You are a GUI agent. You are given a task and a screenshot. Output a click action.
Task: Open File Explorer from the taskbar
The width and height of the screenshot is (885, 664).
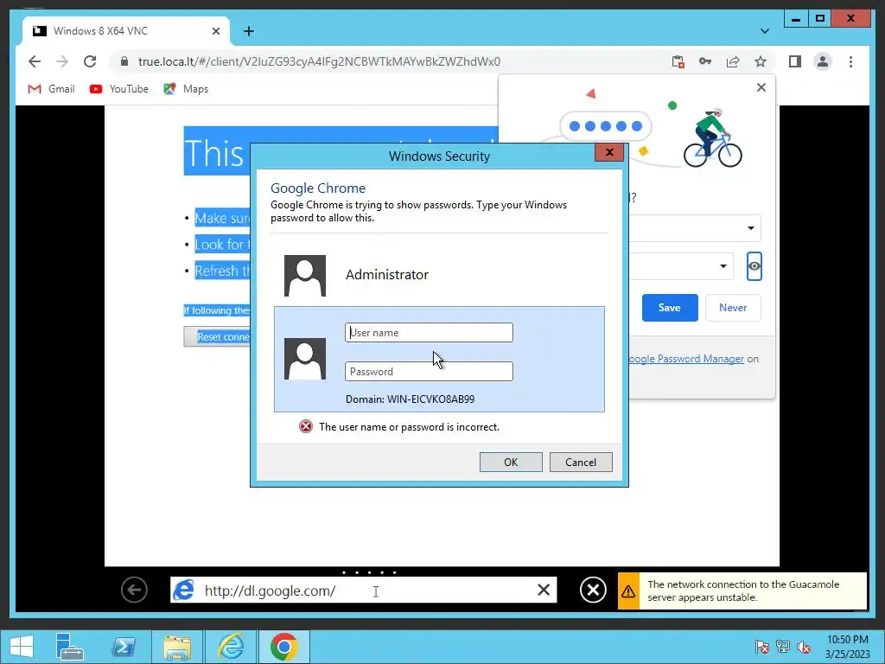point(177,647)
